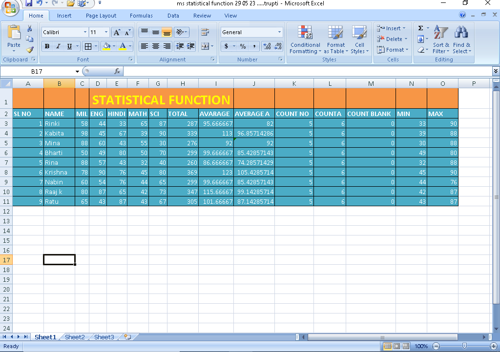
Task: Click the Paste button
Action: coord(14,38)
